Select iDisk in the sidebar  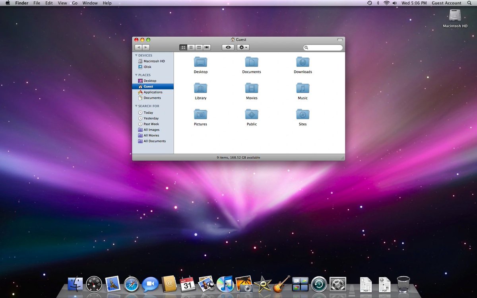tap(153, 67)
